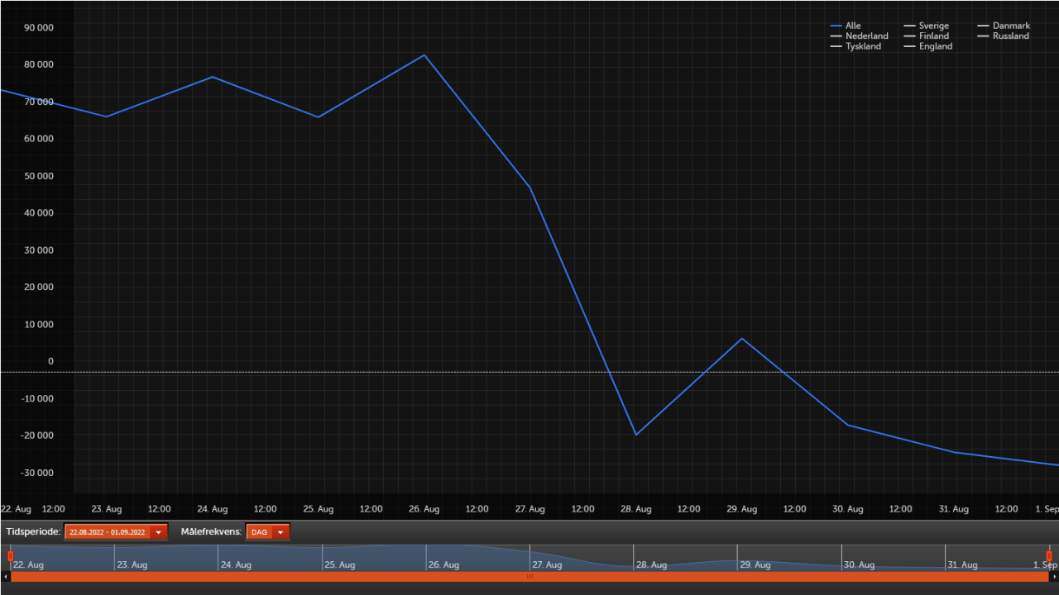Click 23. Aug in the navigator strip
The image size is (1059, 595).
tap(132, 565)
